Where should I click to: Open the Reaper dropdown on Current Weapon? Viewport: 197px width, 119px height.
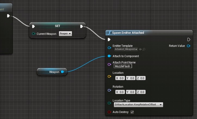pyautogui.click(x=65, y=33)
